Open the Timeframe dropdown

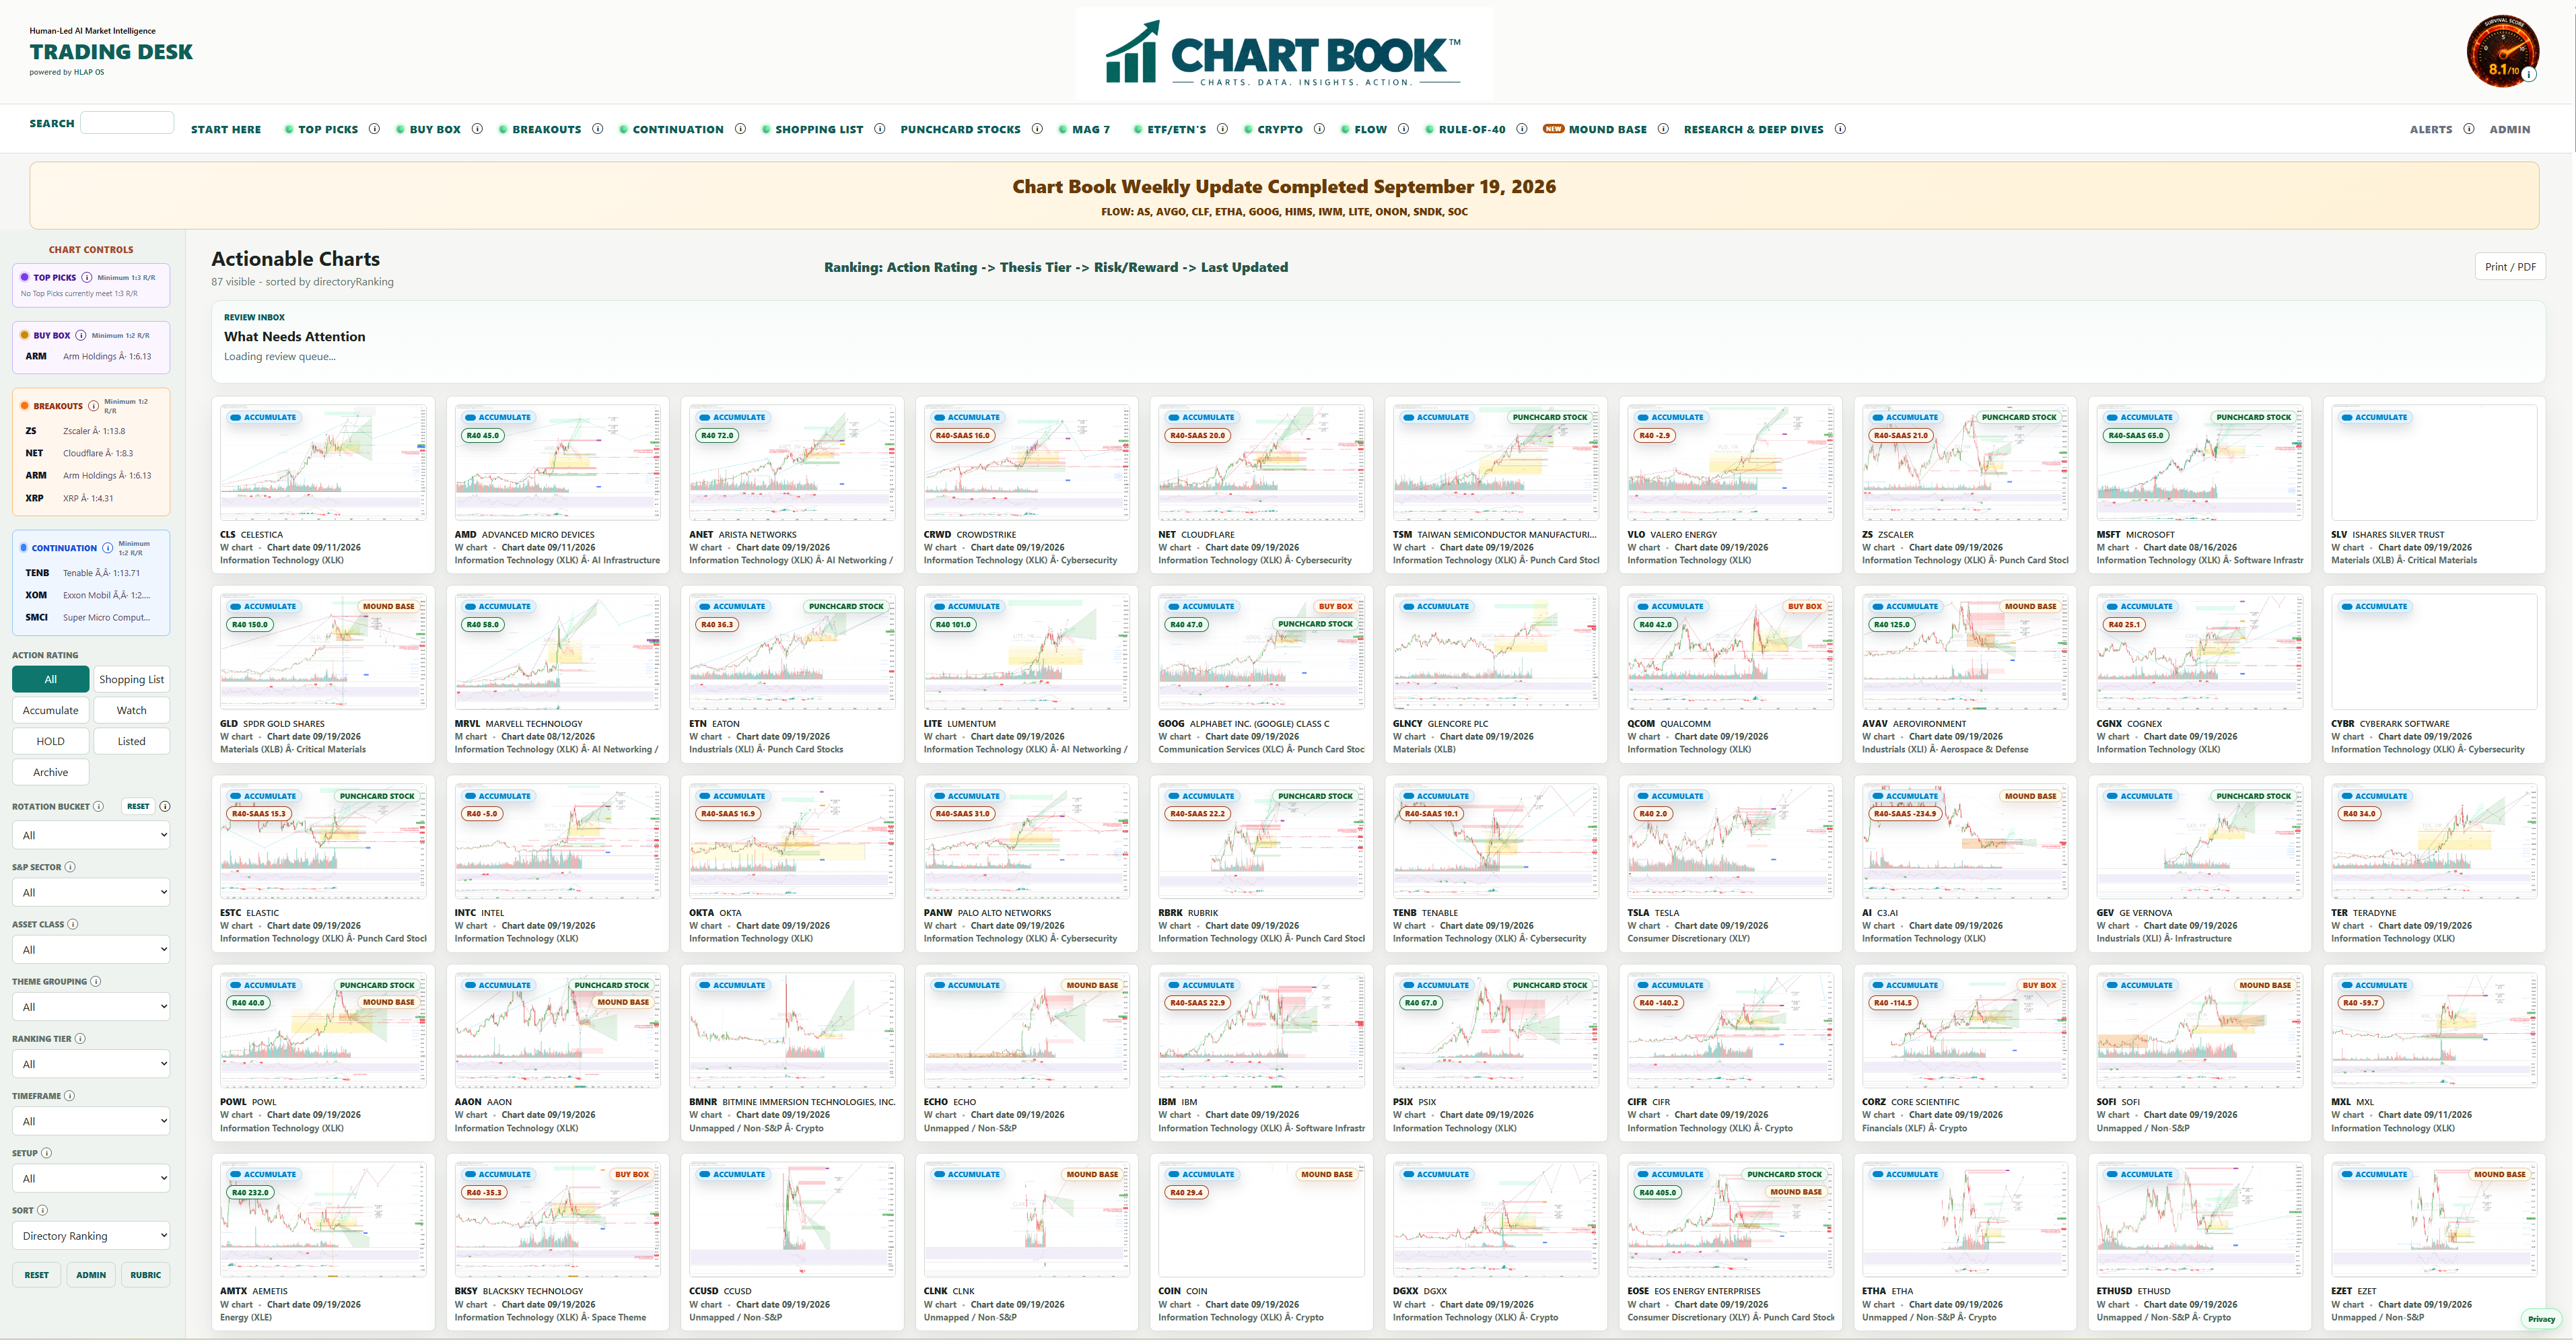click(x=91, y=1122)
